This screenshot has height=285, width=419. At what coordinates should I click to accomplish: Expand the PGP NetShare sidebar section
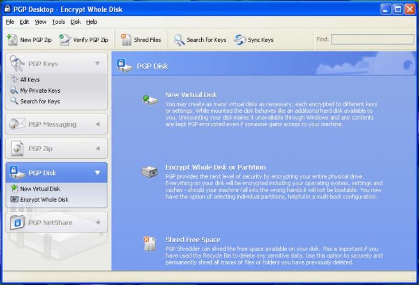pyautogui.click(x=98, y=222)
